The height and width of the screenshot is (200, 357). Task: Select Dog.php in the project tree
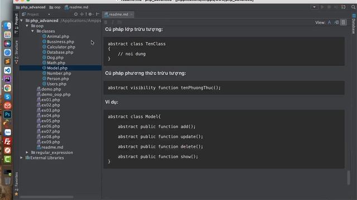[x=55, y=58]
